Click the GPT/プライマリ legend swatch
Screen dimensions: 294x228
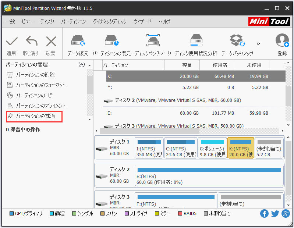11,214
